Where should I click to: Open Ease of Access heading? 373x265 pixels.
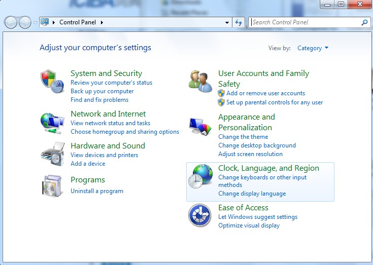pos(243,208)
